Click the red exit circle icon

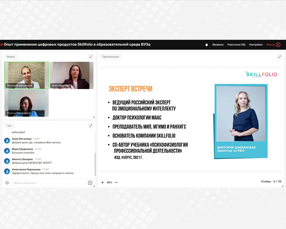(x=278, y=45)
